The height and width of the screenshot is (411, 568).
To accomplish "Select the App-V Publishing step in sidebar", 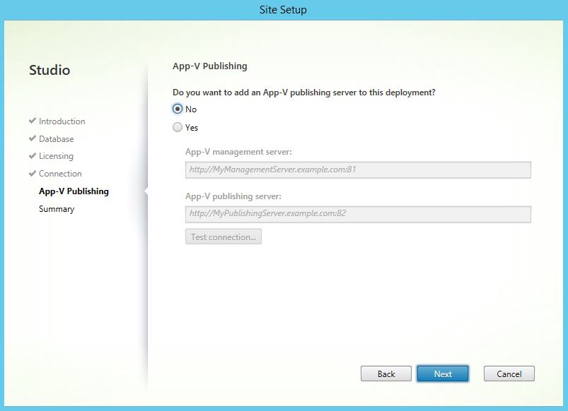I will (74, 191).
